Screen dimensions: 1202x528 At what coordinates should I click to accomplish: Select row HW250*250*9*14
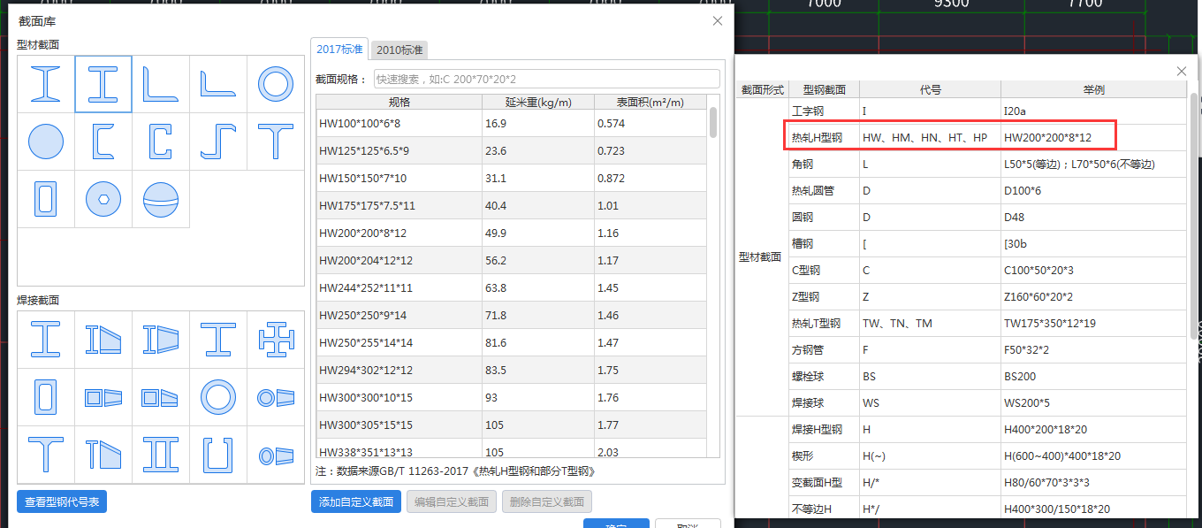coord(512,315)
